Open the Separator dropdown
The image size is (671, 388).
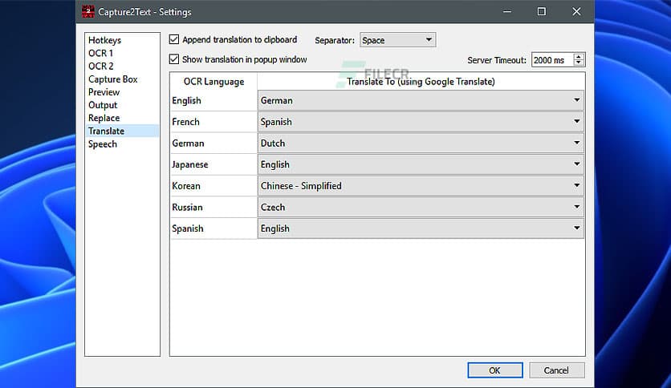397,40
